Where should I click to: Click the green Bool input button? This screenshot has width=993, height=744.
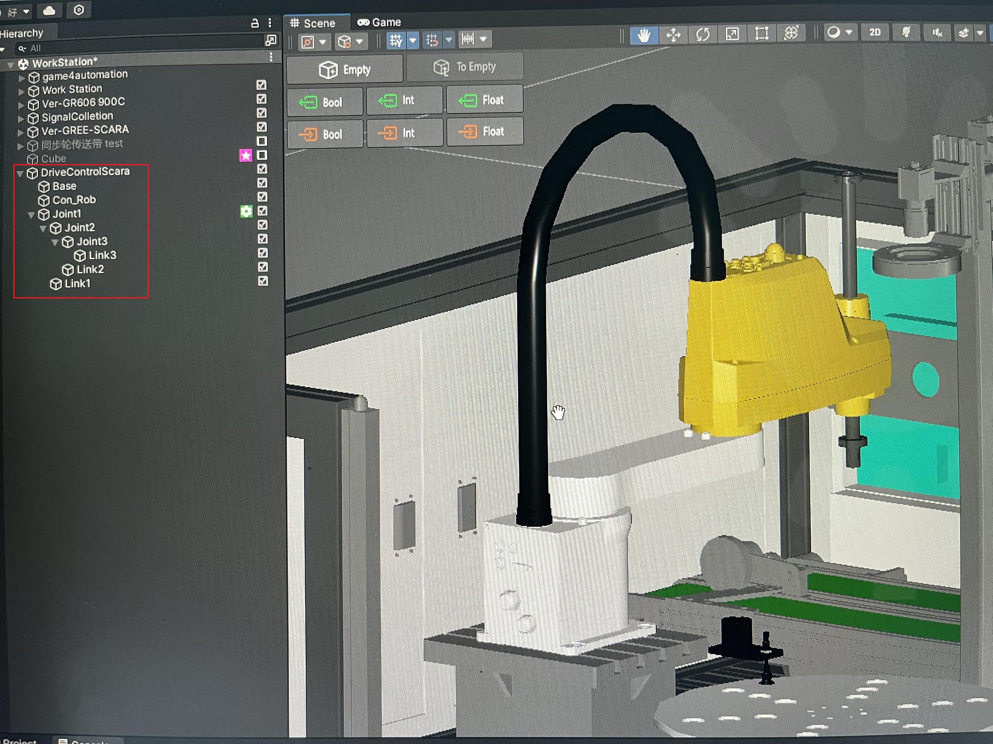tap(325, 102)
